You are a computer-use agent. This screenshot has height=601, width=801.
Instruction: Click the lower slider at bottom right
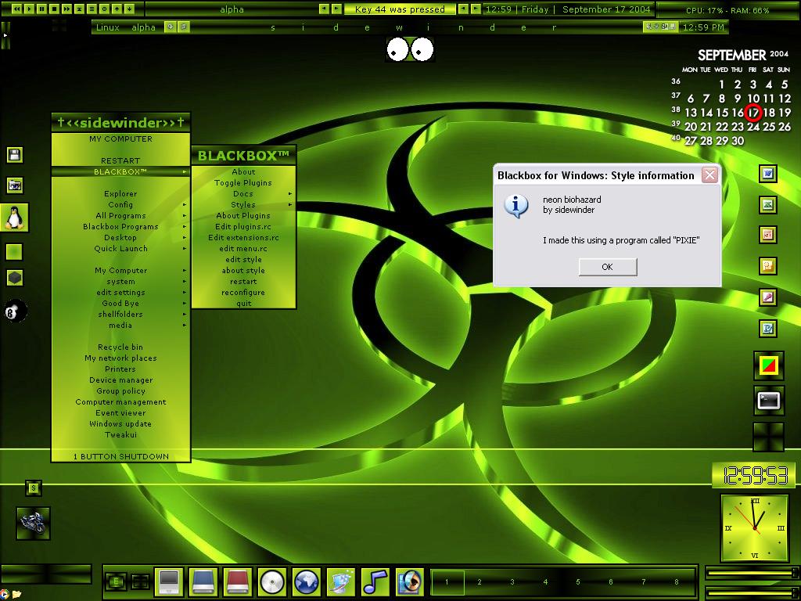[752, 592]
